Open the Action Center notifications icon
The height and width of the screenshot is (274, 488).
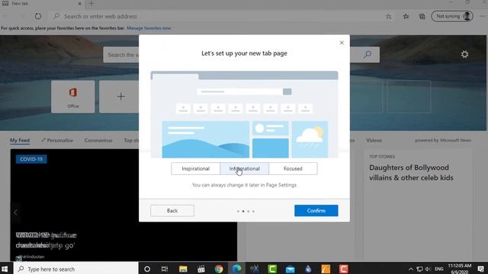481,269
